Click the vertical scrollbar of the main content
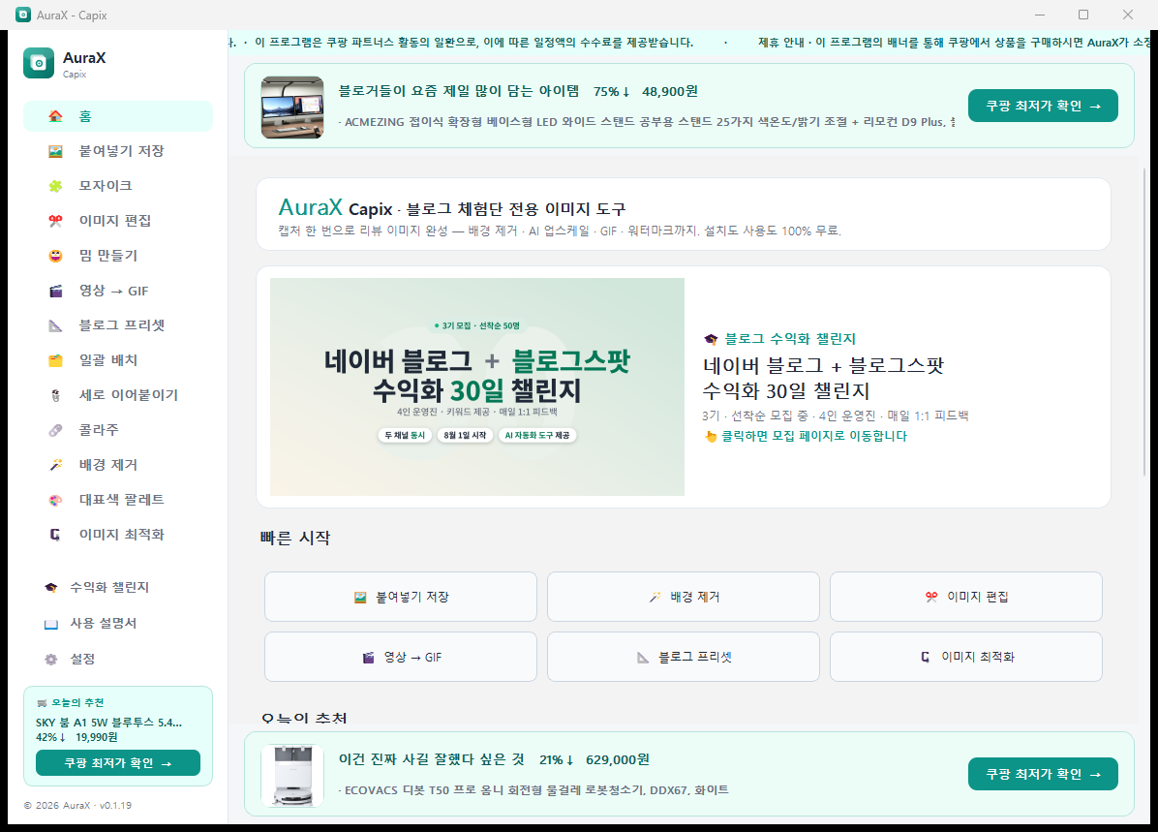The height and width of the screenshot is (832, 1158). pyautogui.click(x=1144, y=323)
